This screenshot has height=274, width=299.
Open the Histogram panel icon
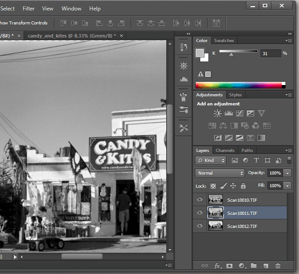pos(183,79)
